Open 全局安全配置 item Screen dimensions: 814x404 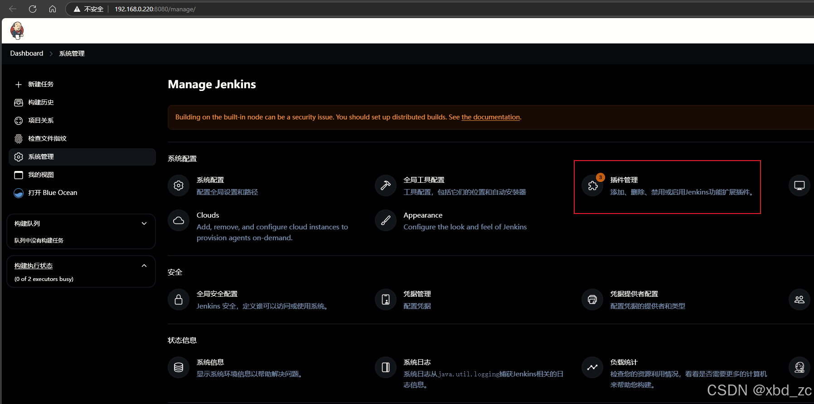[x=217, y=294]
